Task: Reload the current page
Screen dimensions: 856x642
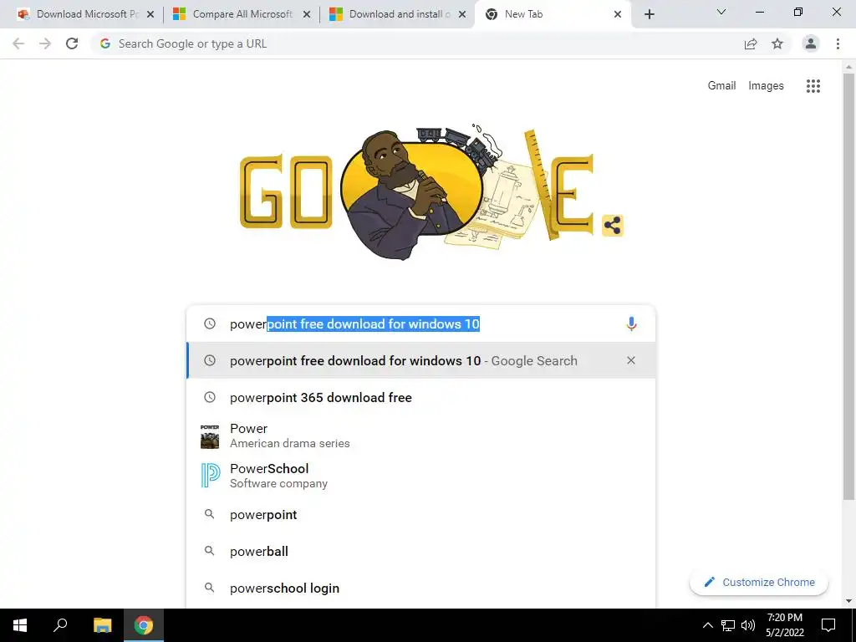Action: coord(72,43)
